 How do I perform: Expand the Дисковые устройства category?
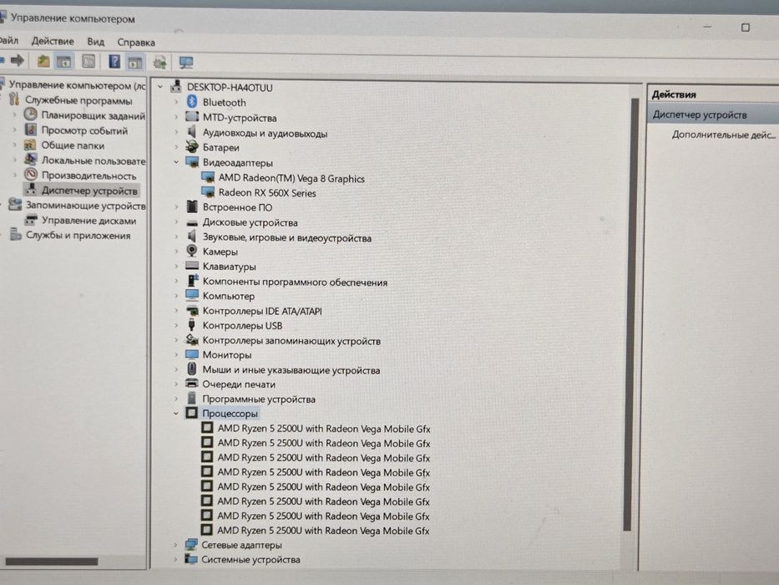pos(176,222)
